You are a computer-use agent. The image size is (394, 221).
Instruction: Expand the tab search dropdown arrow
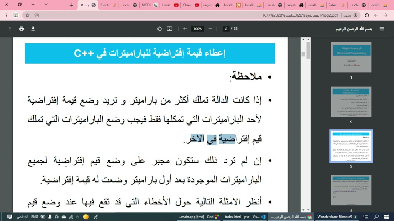[46, 5]
